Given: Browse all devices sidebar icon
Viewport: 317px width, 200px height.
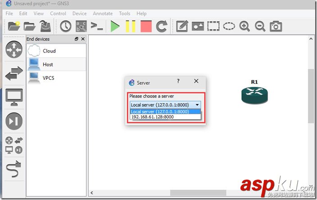Looking at the screenshot, I should tap(14, 145).
